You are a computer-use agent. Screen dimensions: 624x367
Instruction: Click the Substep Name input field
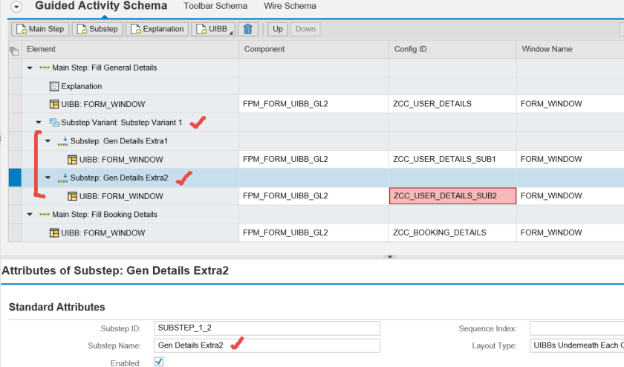click(267, 345)
